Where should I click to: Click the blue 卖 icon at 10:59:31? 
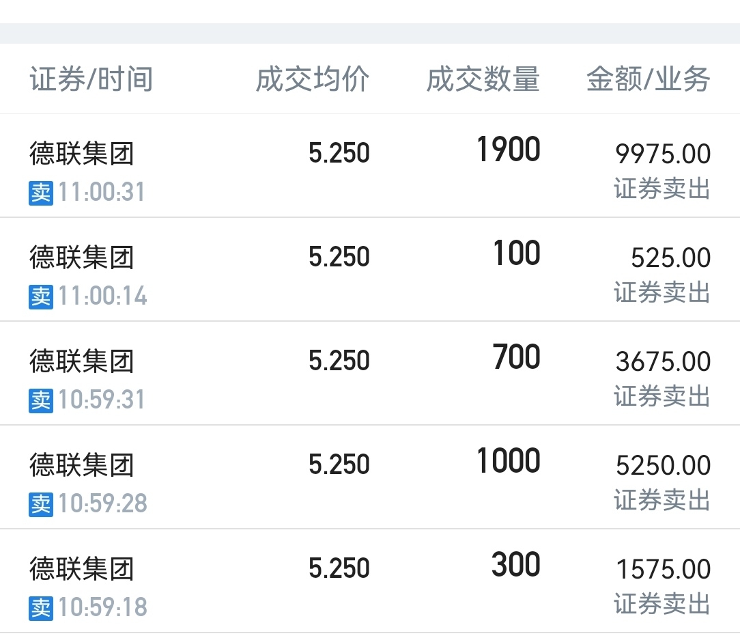coord(41,400)
